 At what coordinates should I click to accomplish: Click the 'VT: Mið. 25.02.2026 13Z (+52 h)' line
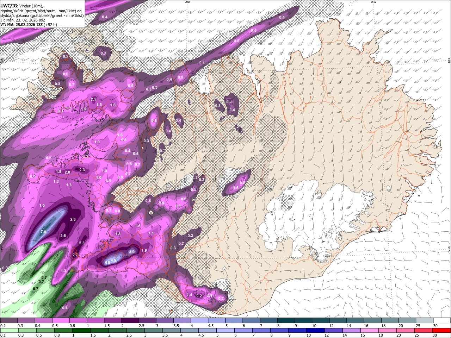click(x=29, y=25)
